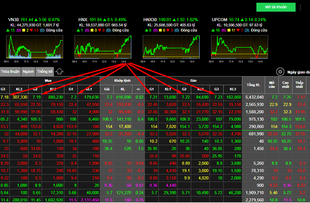The image size is (310, 203).
Task: Sort by the Thấp nhất column header
Action: point(300,84)
